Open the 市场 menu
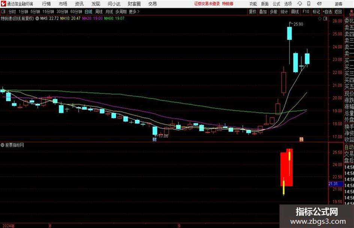Screen dimensions: 354x228 pyautogui.click(x=63, y=4)
